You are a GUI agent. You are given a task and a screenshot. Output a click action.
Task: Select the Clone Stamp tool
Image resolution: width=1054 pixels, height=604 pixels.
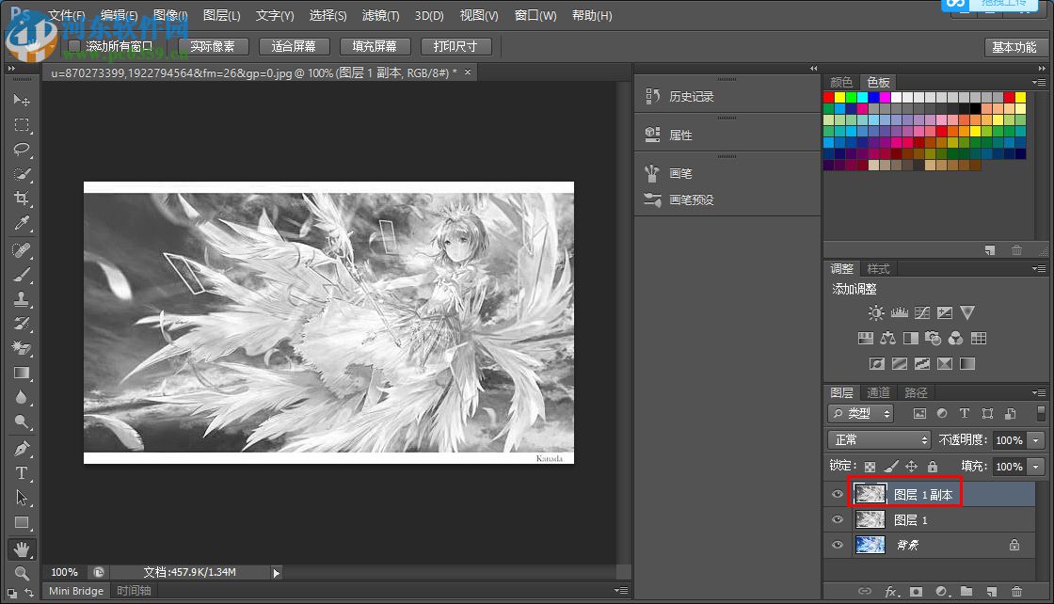point(22,299)
